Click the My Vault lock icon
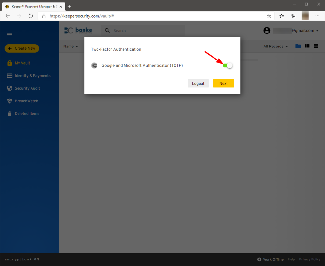This screenshot has height=266, width=325. coord(9,63)
